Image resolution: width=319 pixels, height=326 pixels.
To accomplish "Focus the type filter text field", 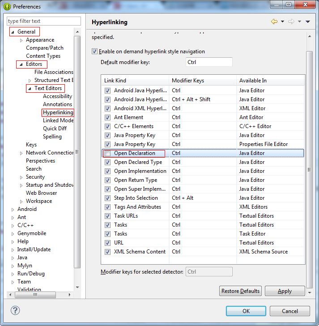I will (x=43, y=21).
